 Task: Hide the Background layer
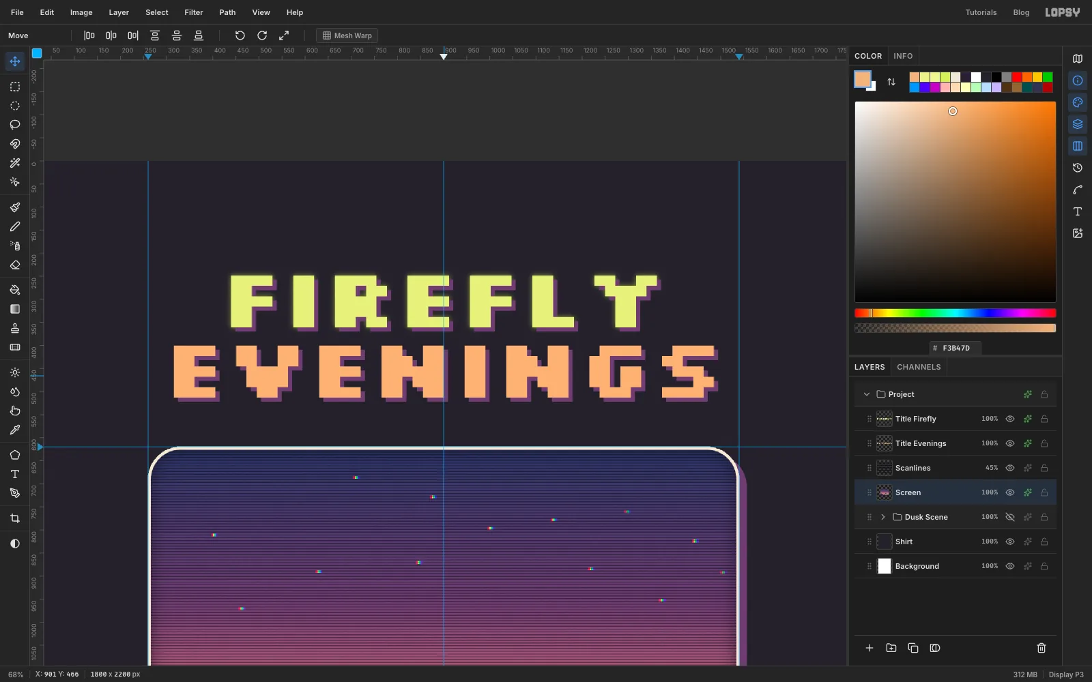pyautogui.click(x=1010, y=566)
